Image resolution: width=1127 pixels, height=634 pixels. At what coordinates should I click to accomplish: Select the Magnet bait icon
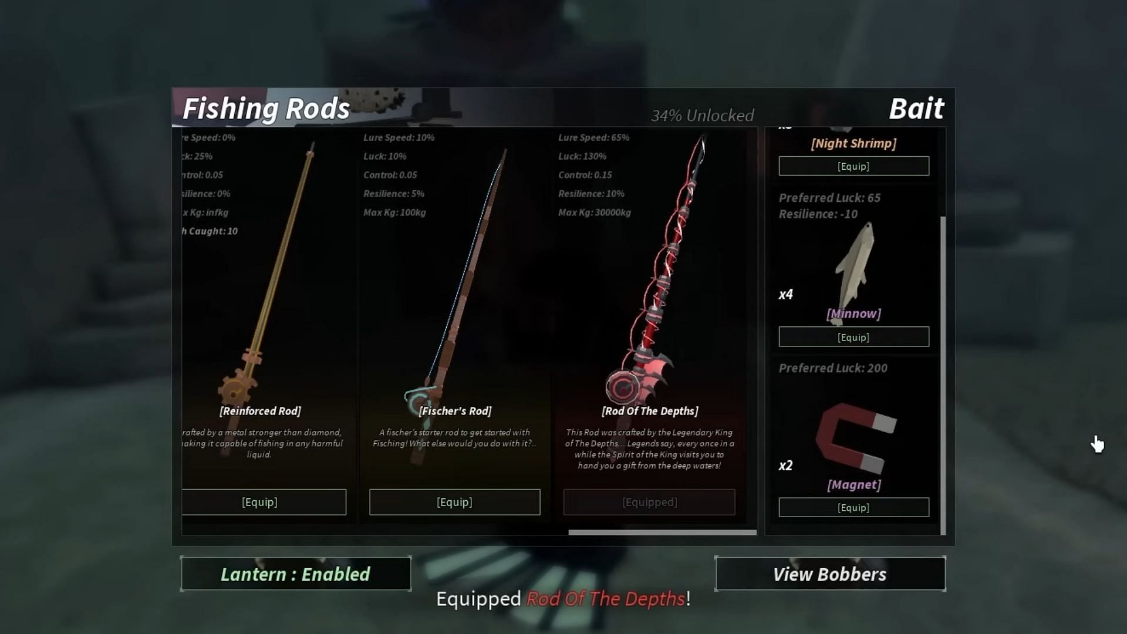(x=856, y=438)
